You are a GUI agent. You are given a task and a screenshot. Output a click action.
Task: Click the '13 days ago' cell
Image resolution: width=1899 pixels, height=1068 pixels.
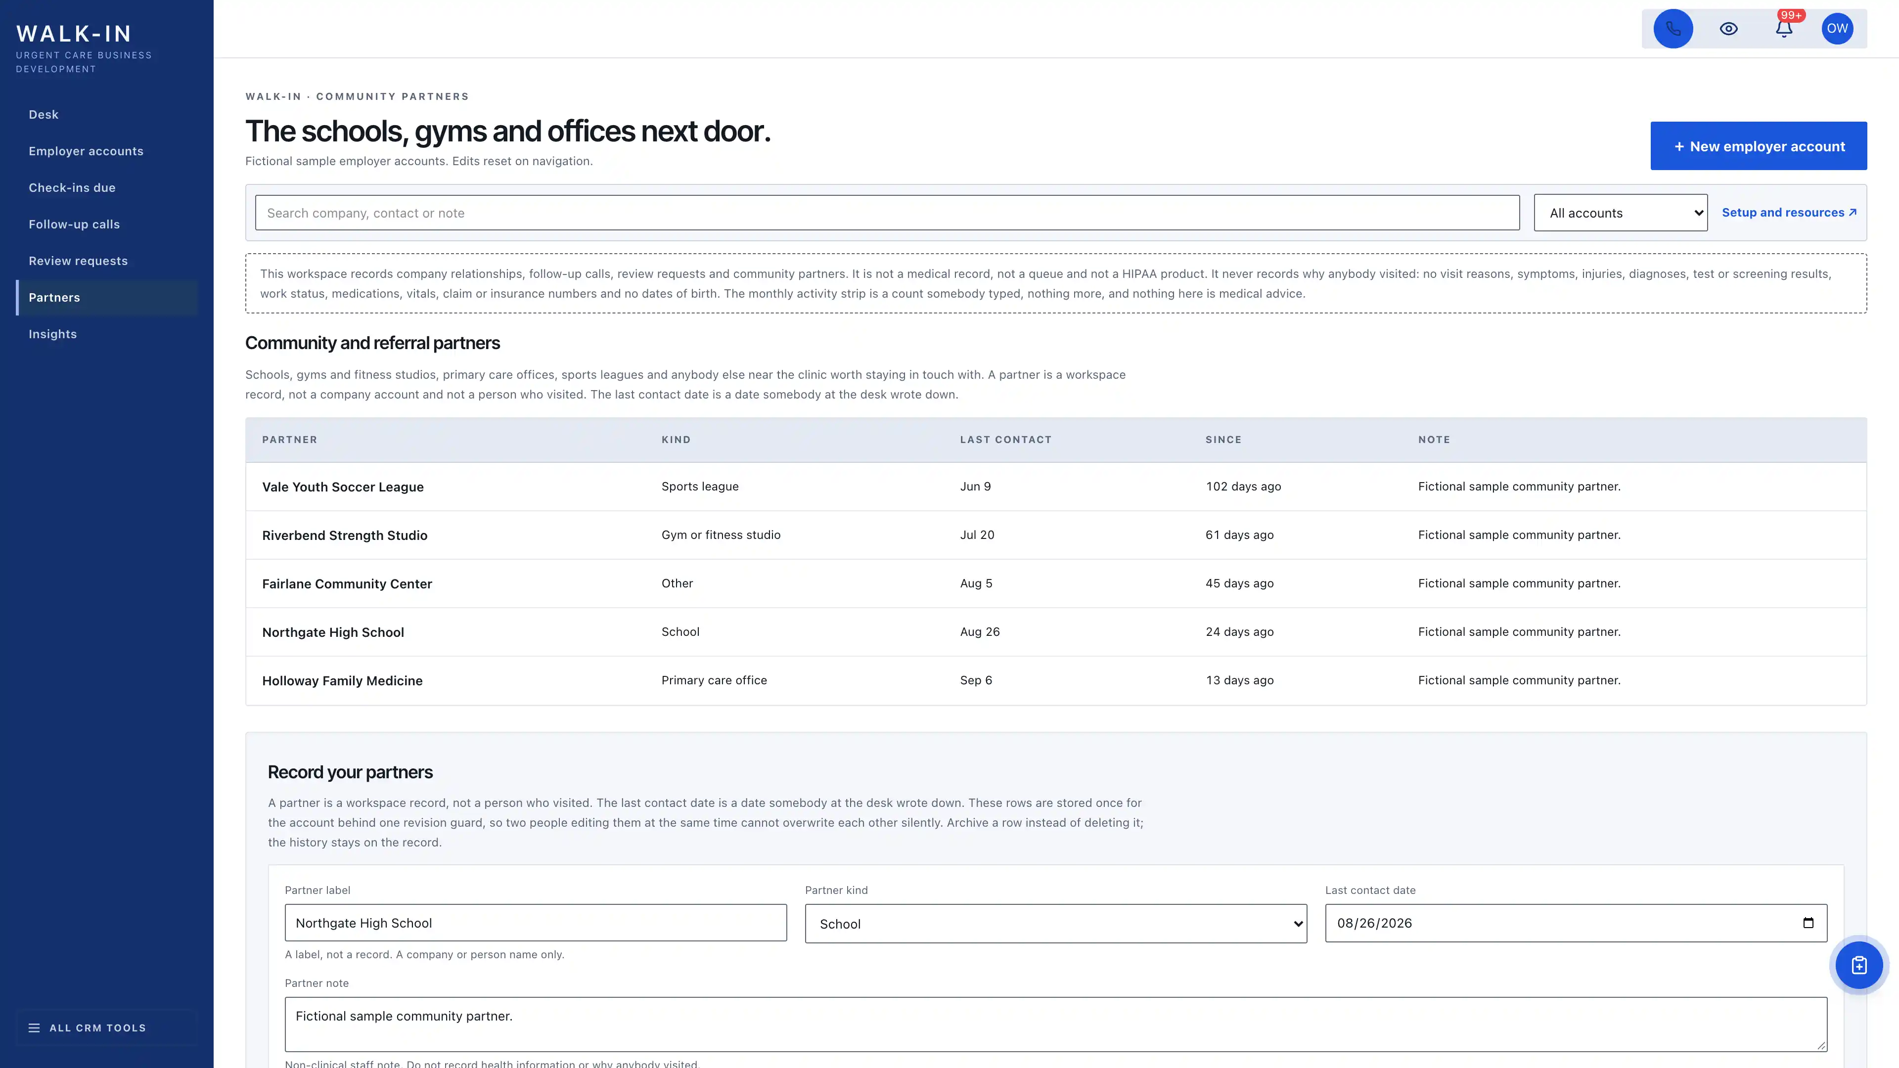[1239, 680]
